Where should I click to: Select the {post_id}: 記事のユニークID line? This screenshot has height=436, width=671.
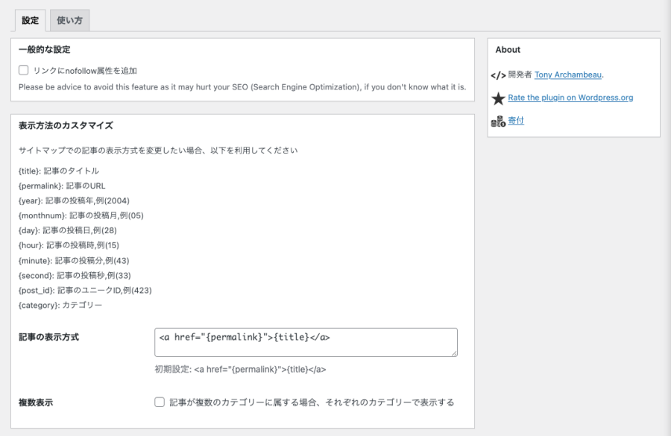[85, 291]
